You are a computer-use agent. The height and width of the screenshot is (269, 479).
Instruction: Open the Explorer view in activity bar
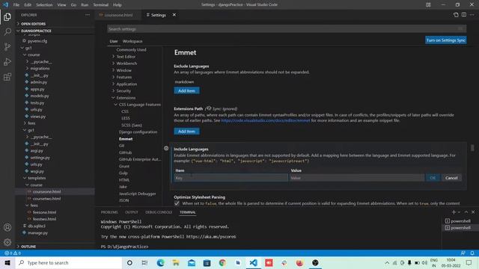click(x=7, y=16)
